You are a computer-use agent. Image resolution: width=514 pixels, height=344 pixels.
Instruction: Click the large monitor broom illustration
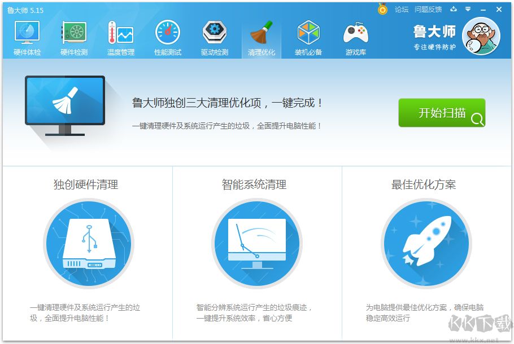[x=65, y=105]
